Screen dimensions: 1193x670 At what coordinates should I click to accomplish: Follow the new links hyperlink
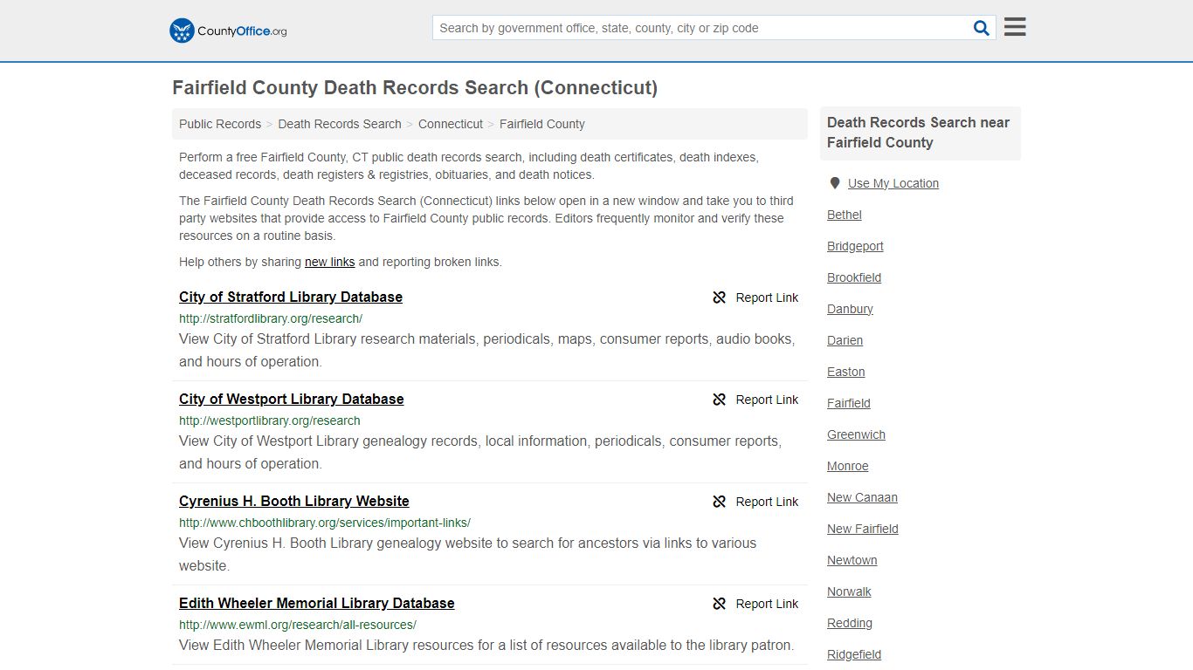click(x=330, y=262)
